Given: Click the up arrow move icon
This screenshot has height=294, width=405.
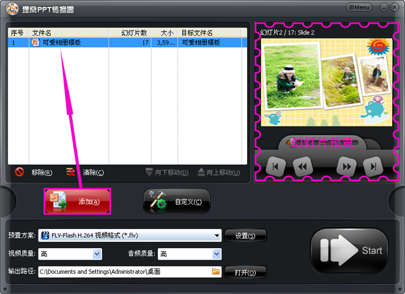Looking at the screenshot, I should (x=201, y=172).
